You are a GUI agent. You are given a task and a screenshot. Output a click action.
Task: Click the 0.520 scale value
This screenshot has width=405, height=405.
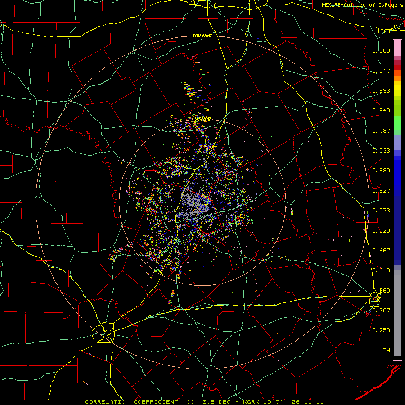click(381, 231)
